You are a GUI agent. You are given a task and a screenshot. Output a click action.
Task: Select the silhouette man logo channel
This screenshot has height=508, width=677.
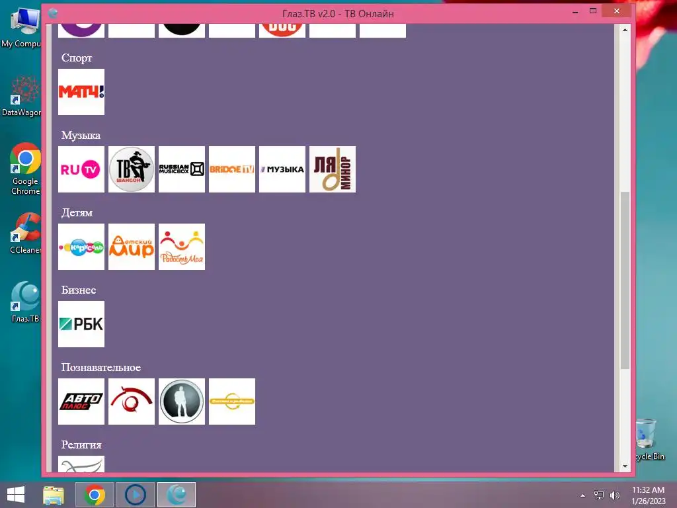tap(182, 402)
